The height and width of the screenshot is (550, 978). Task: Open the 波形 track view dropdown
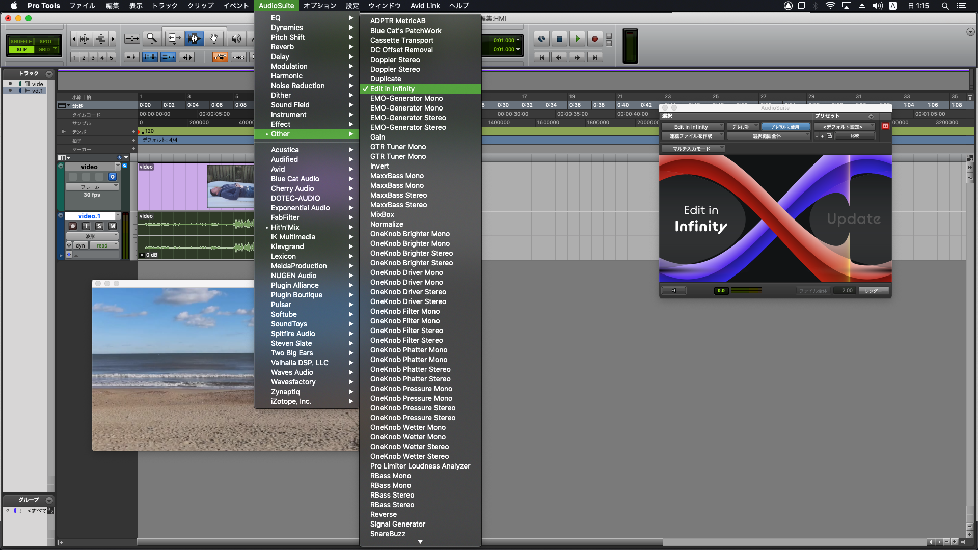(92, 236)
